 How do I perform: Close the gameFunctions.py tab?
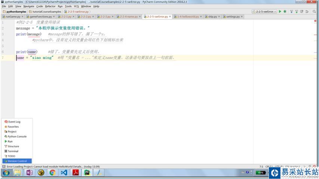pyautogui.click(x=54, y=16)
